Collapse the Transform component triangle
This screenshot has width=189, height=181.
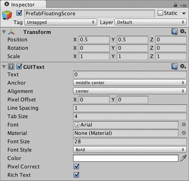(4, 32)
